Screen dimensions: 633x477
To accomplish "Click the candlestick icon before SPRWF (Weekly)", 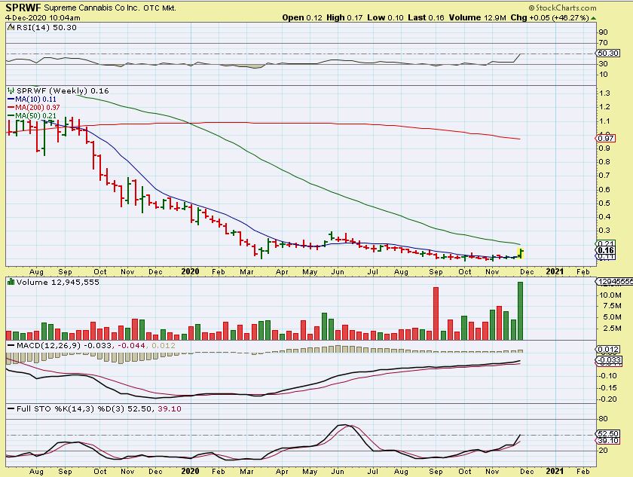I will coord(11,90).
